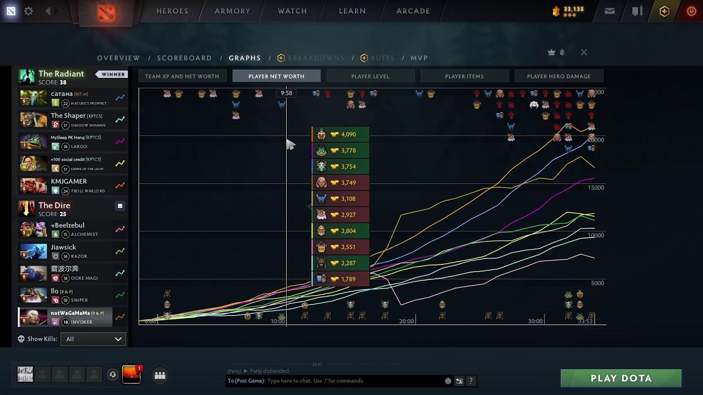Open the Buffs tab

377,58
